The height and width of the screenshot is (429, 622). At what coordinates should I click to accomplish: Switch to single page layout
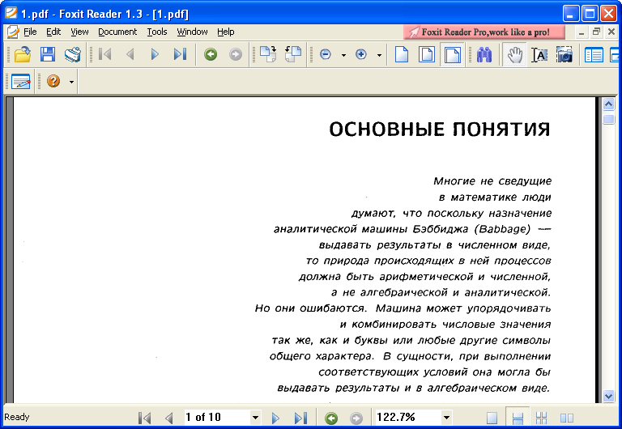click(x=492, y=418)
